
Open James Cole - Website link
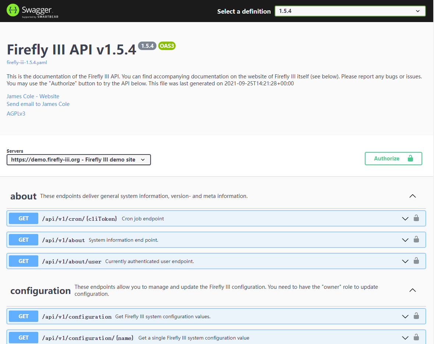point(33,96)
